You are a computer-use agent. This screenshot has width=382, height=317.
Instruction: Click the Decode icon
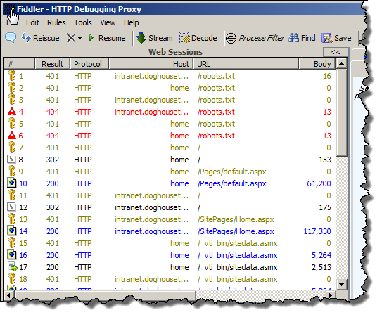tap(184, 38)
